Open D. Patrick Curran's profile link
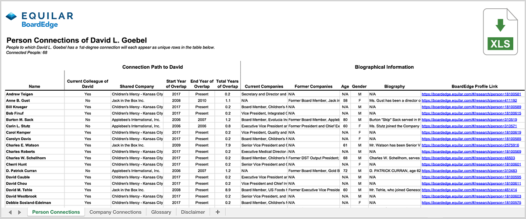Image resolution: width=526 pixels, height=219 pixels. (470, 170)
